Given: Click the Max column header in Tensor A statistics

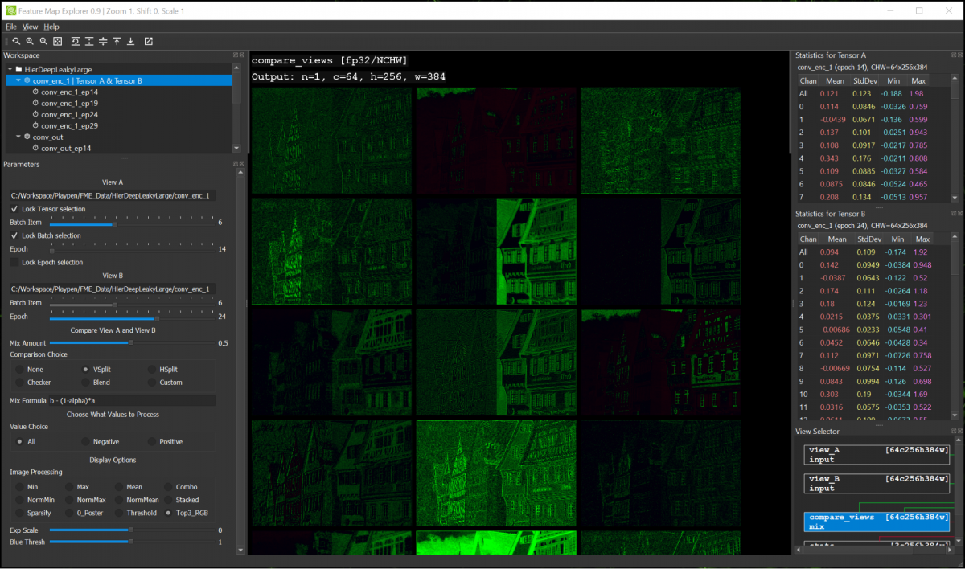Looking at the screenshot, I should click(x=919, y=80).
